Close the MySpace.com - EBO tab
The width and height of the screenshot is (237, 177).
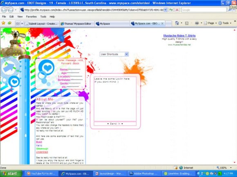click(162, 24)
